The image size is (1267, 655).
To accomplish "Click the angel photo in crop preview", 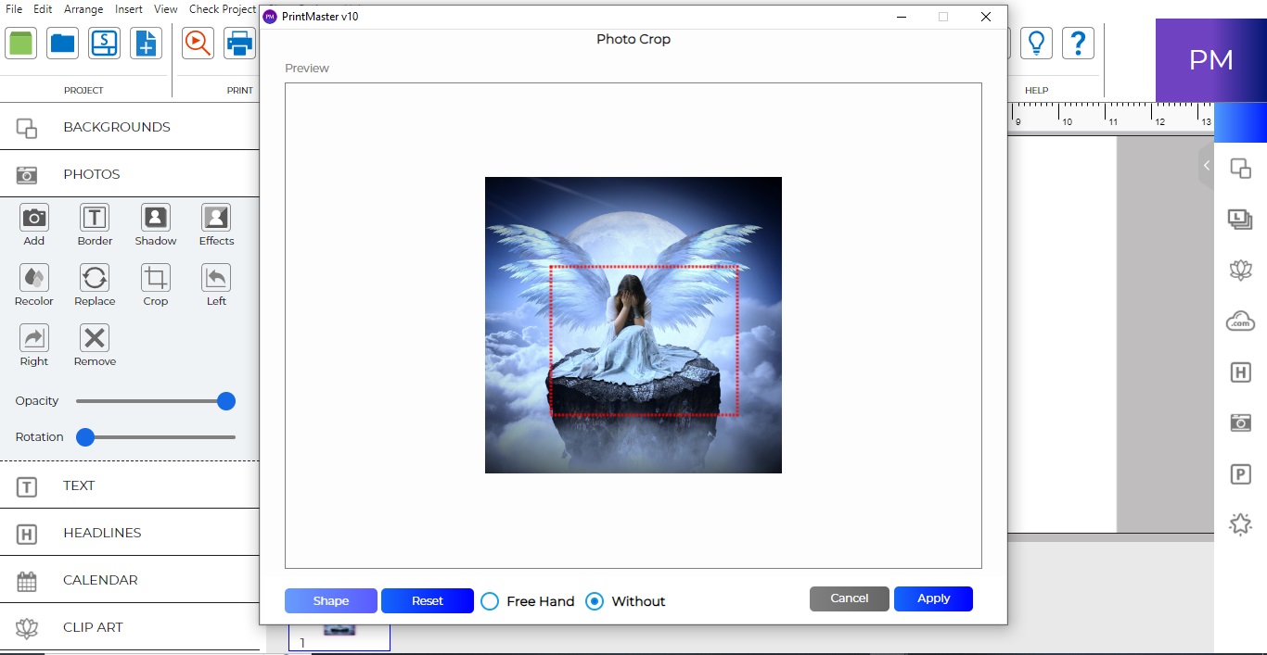I will point(633,325).
